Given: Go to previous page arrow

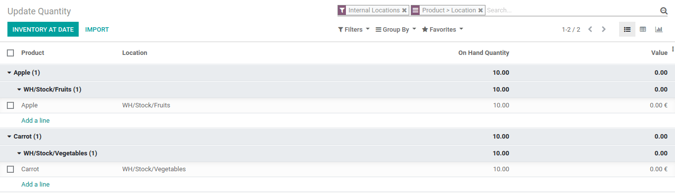Looking at the screenshot, I should 590,29.
